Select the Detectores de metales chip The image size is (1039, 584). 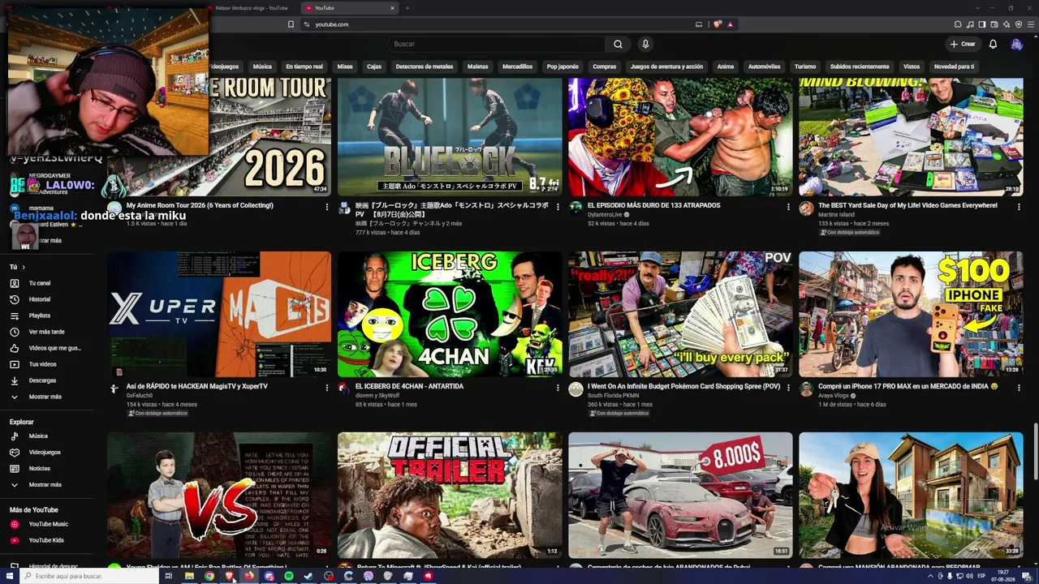pos(425,67)
